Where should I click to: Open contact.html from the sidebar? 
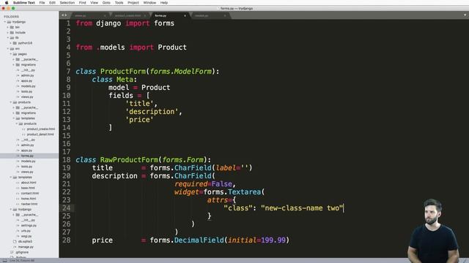coord(30,194)
